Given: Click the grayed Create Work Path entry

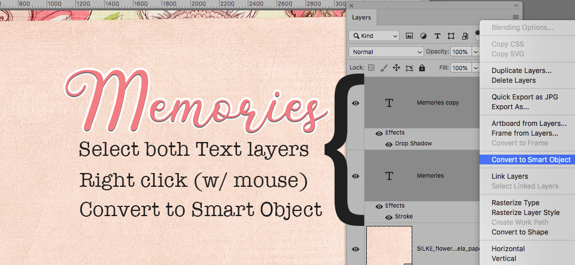Looking at the screenshot, I should tap(520, 222).
